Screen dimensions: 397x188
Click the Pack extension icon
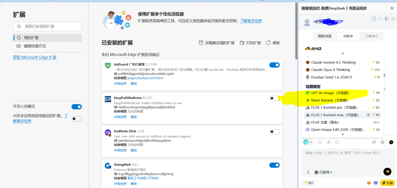[x=242, y=43]
